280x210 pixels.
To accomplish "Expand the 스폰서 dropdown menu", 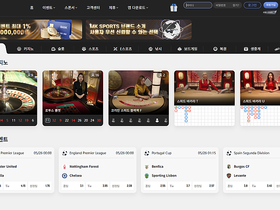I will click(71, 7).
